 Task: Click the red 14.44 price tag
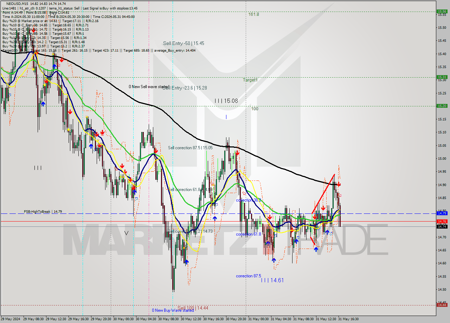(442, 305)
